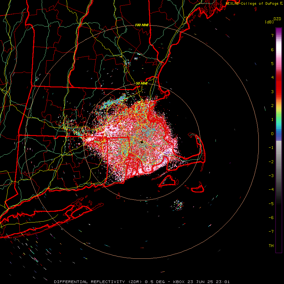Screen dimensions: 284x284
Task: Select the 2 value on the color scale
Action: pos(272,106)
